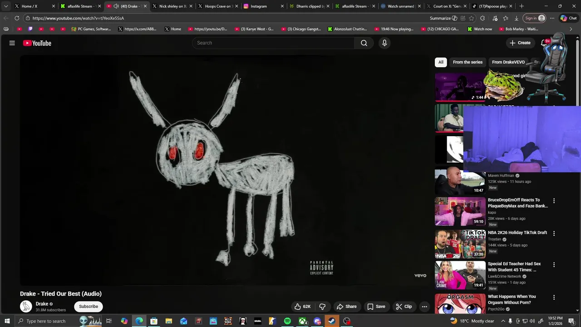This screenshot has width=581, height=327.
Task: Open the Kanye West bookmark
Action: (x=254, y=29)
